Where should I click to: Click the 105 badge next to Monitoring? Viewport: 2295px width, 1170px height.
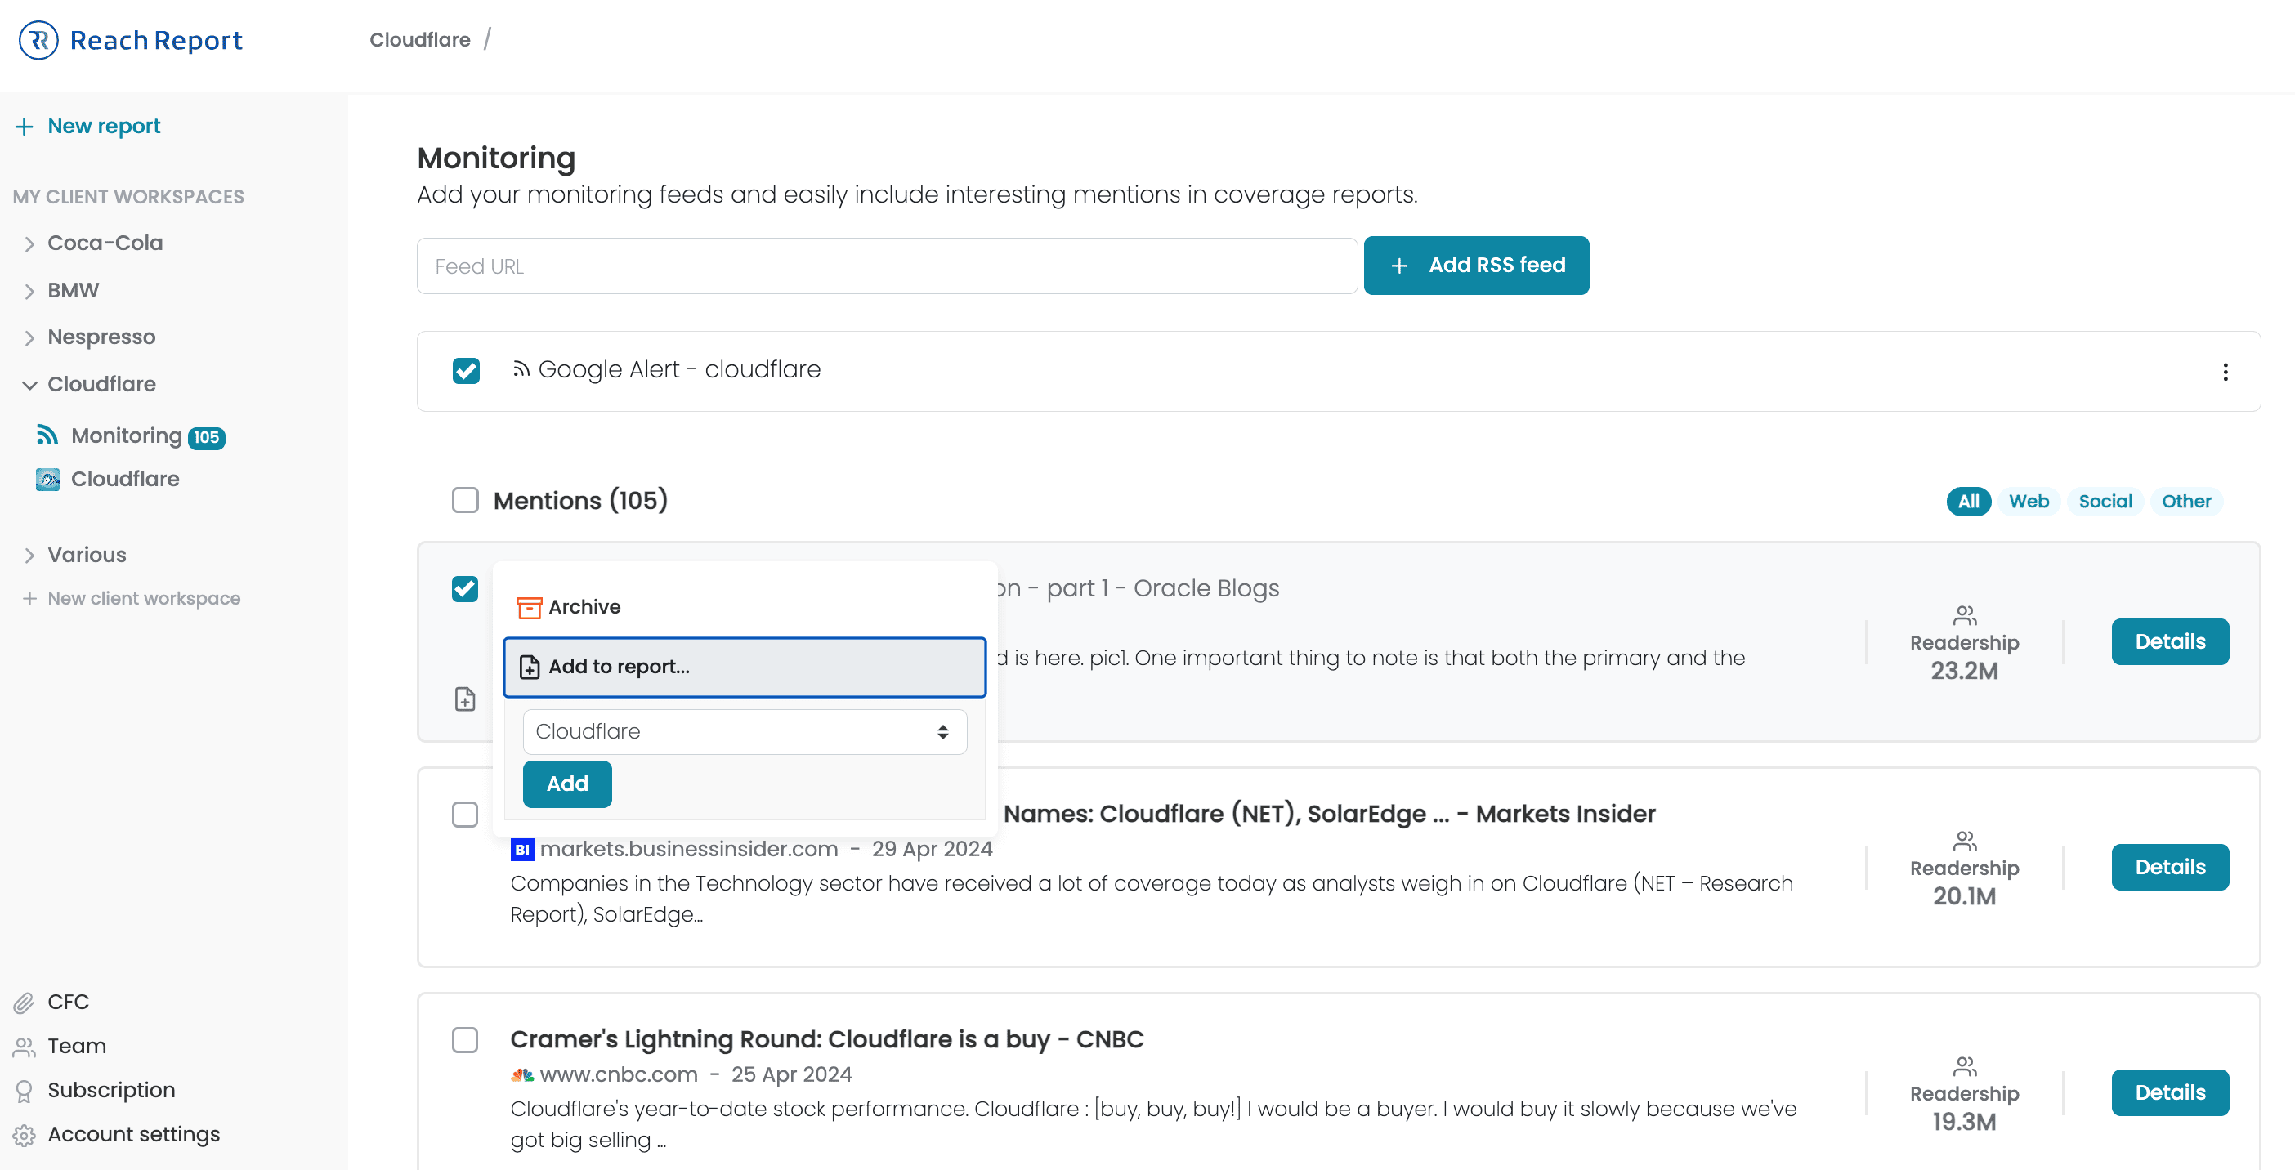207,437
